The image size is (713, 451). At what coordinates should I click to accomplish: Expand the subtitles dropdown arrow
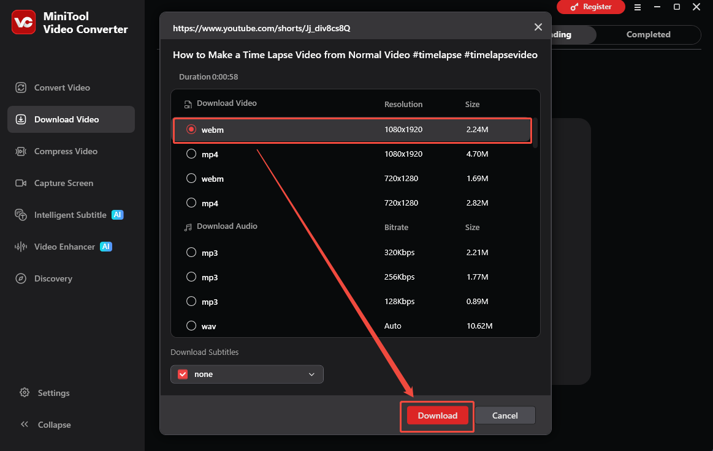(x=311, y=375)
